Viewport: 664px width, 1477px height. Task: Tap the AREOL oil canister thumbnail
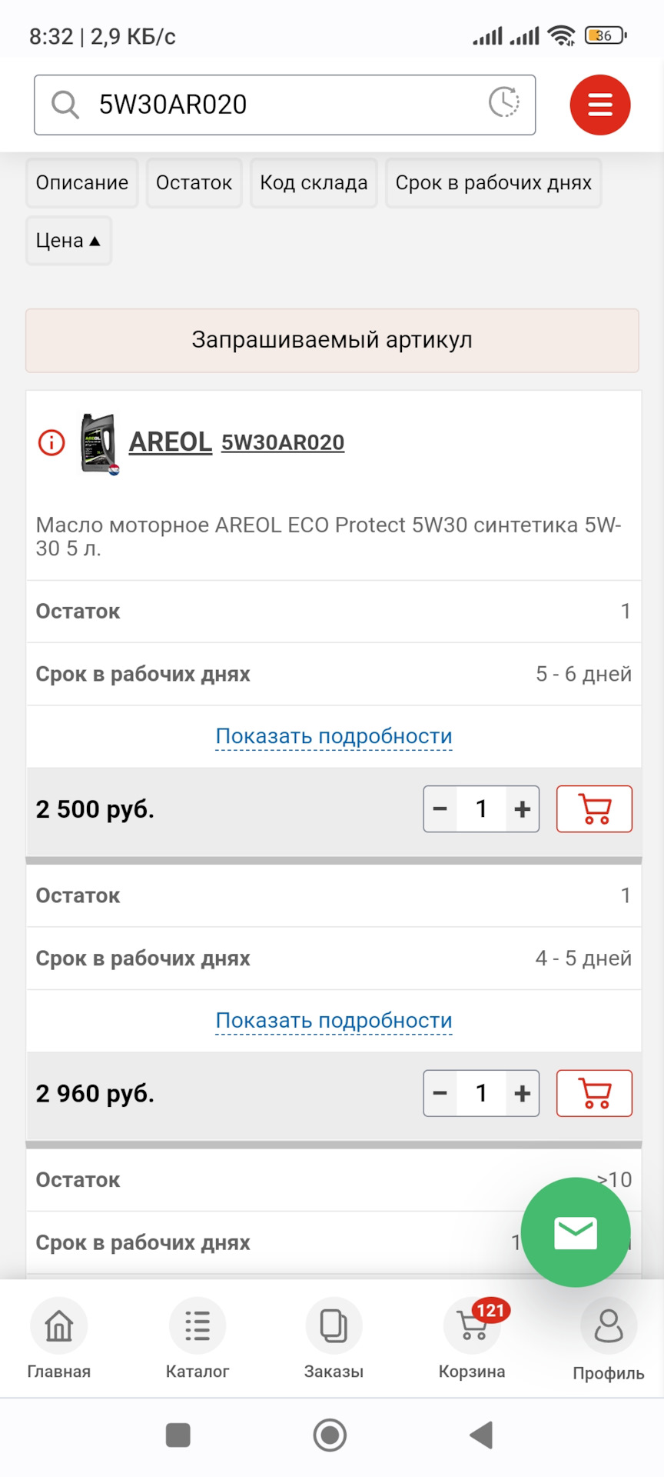[x=99, y=442]
